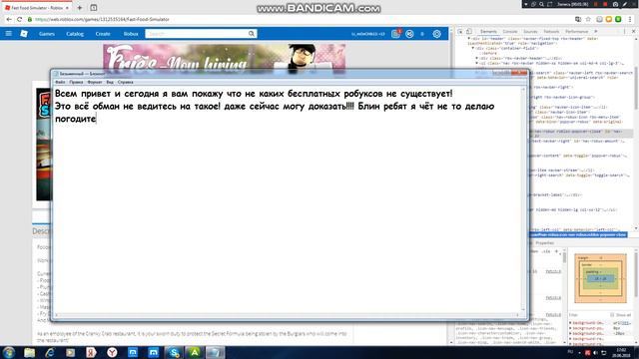Click Bandicam red stop recording button
Viewport: 639px width, 359px height.
point(605,4)
